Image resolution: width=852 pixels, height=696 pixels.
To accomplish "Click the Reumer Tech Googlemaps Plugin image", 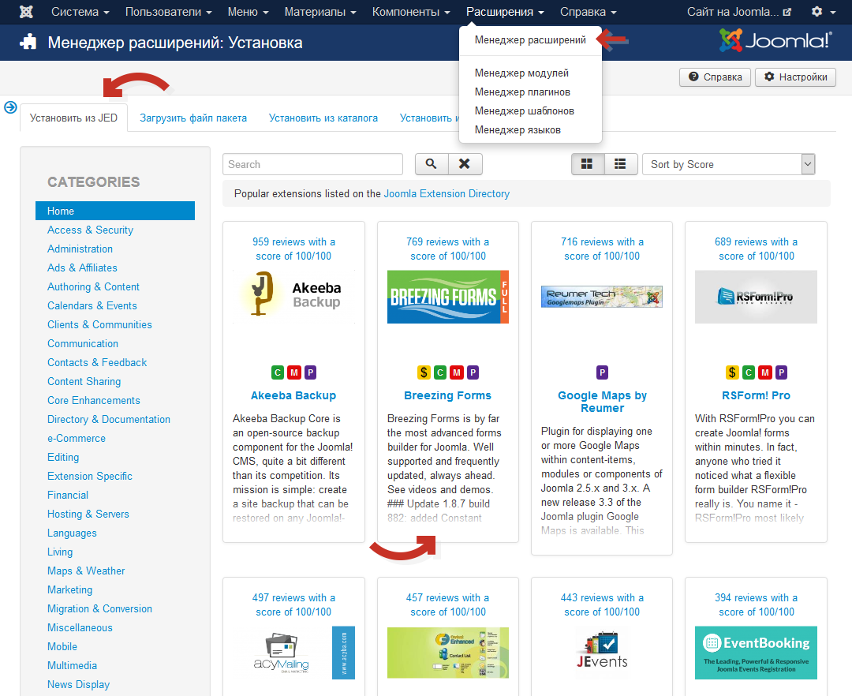I will (602, 297).
